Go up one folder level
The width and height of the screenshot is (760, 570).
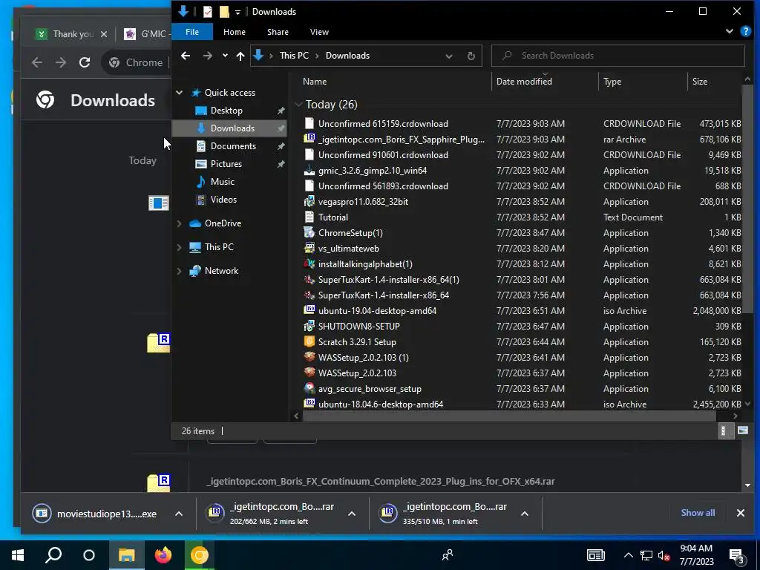point(240,56)
